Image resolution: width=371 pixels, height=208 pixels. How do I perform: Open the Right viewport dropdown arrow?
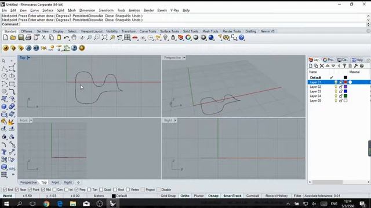175,120
